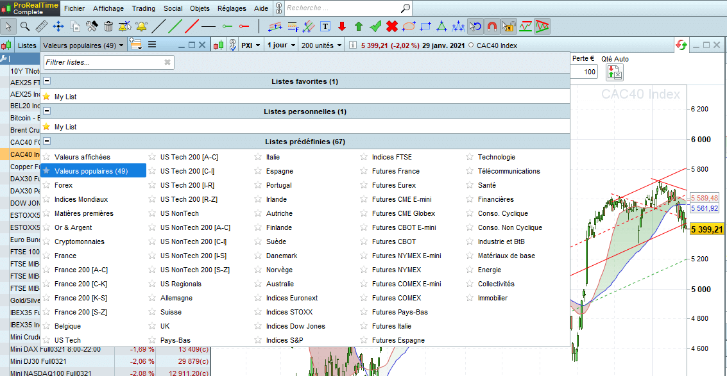Click the trash can delete tool
The image size is (727, 376).
click(x=108, y=26)
